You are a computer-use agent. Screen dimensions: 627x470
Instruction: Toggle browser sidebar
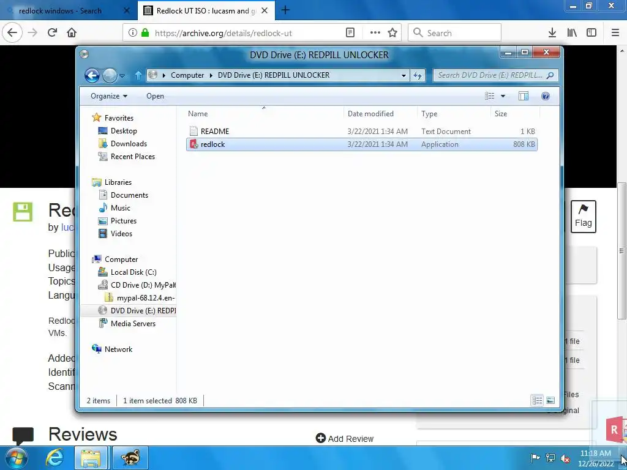point(591,33)
